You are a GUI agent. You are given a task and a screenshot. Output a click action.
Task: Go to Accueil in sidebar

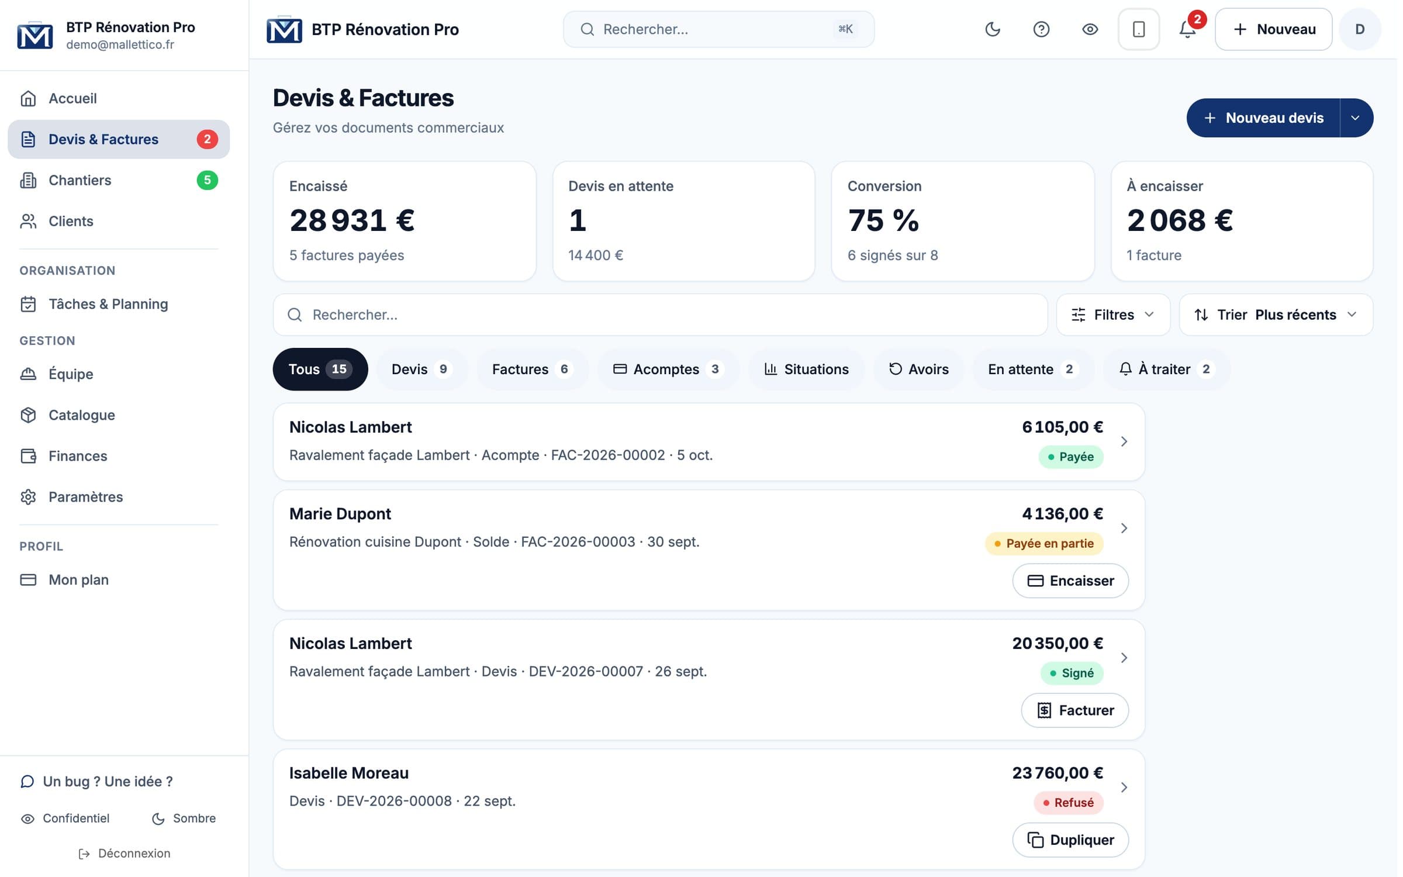coord(119,98)
